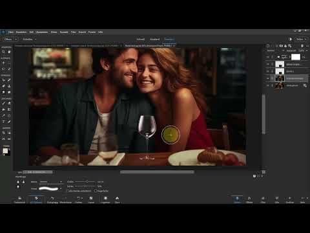The image size is (310, 233).
Task: Click the Größe slider handle
Action: tap(87, 182)
